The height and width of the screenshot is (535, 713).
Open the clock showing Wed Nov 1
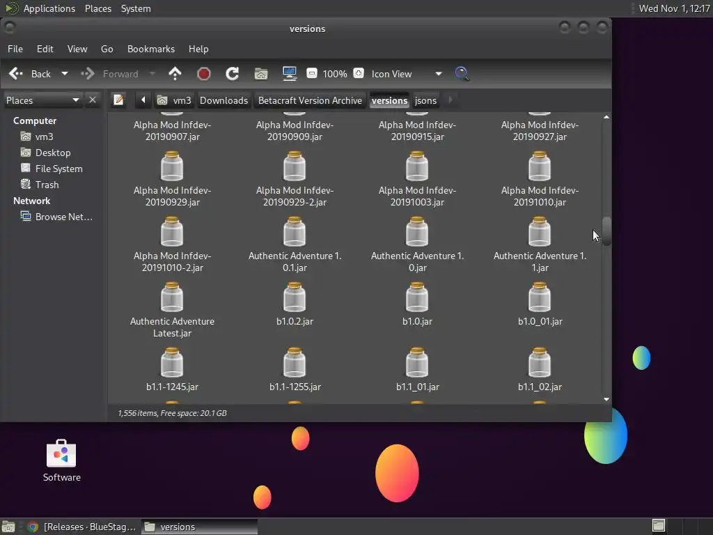pyautogui.click(x=674, y=8)
